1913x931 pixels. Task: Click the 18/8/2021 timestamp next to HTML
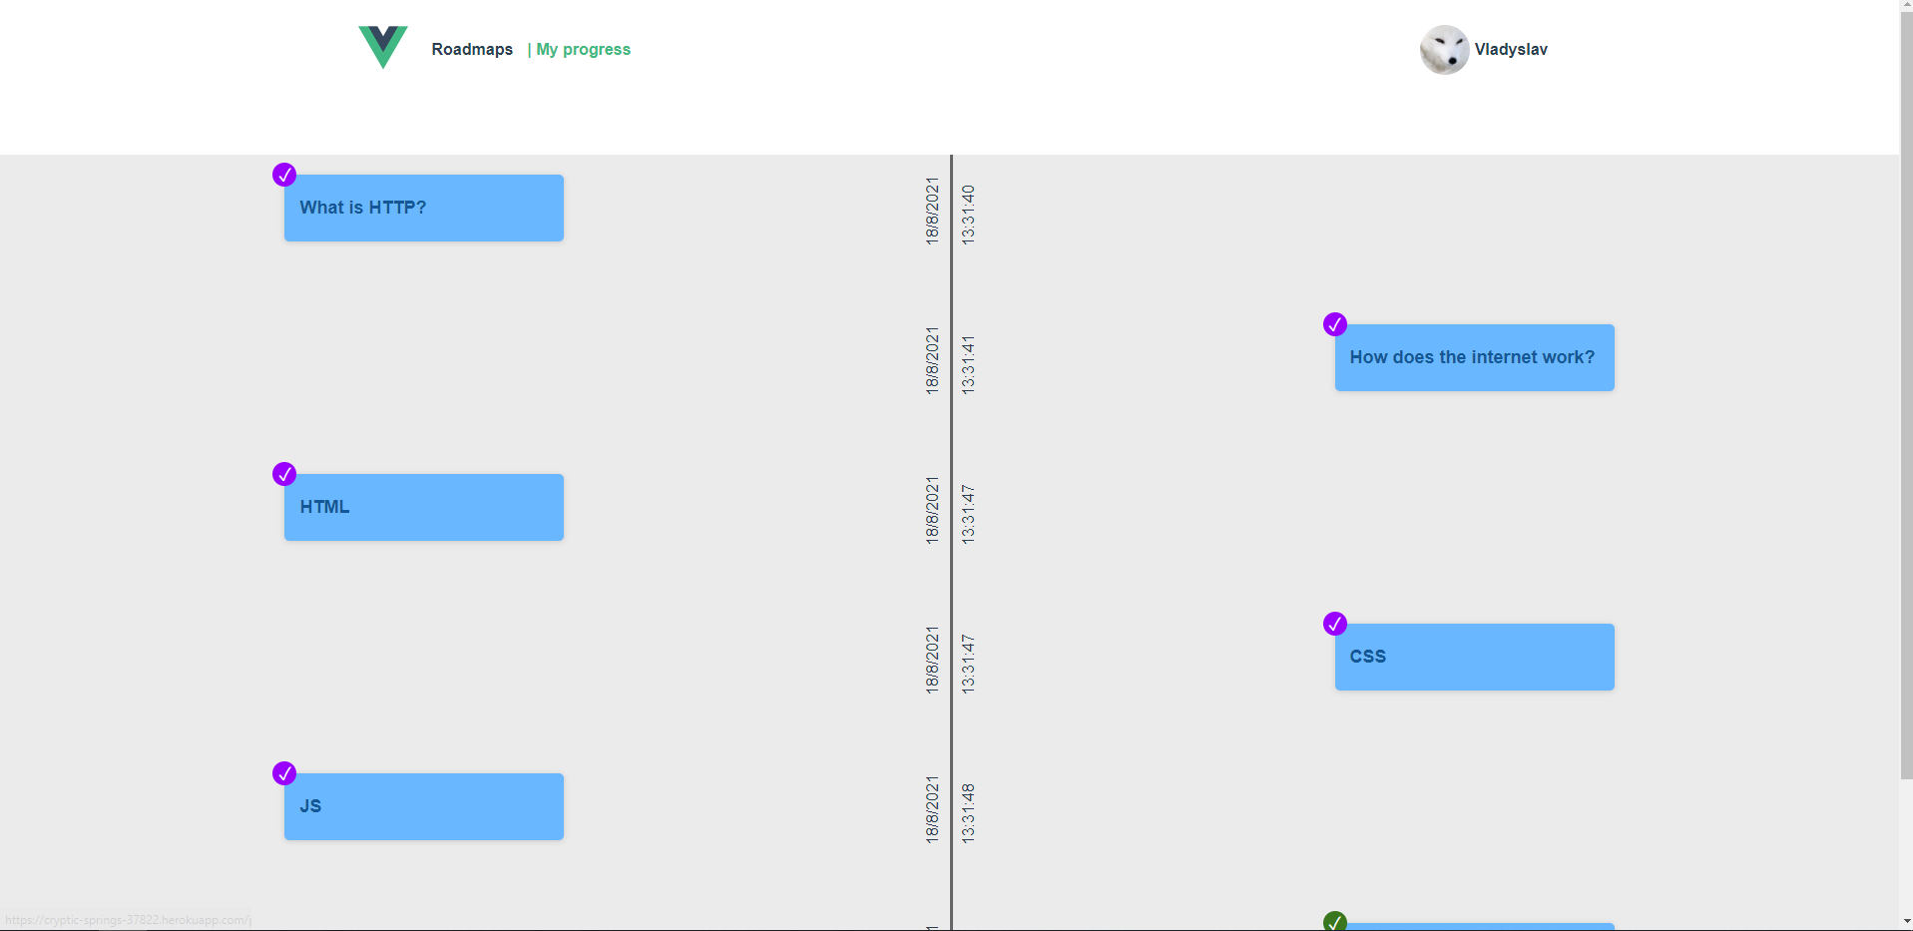[x=932, y=507]
